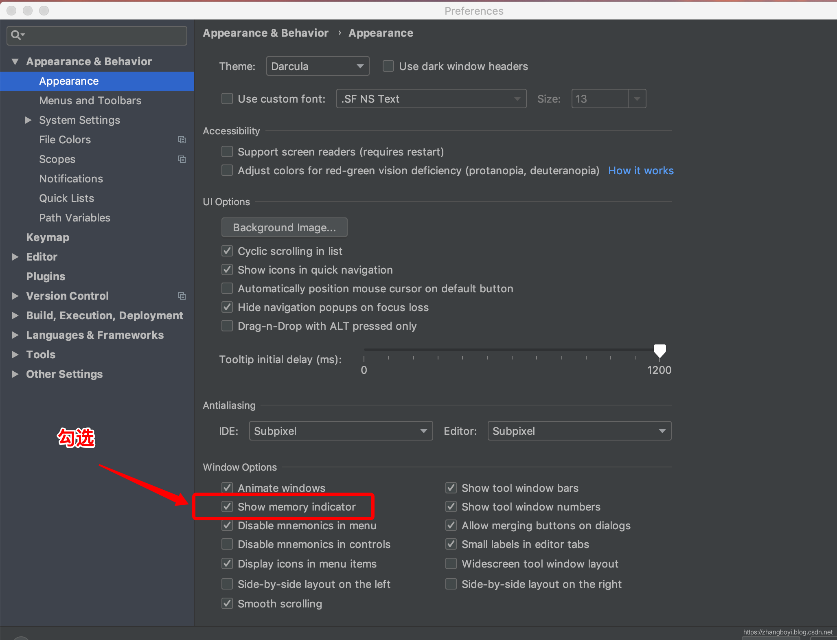
Task: Expand the Build, Execution, Deployment section
Action: (x=15, y=316)
